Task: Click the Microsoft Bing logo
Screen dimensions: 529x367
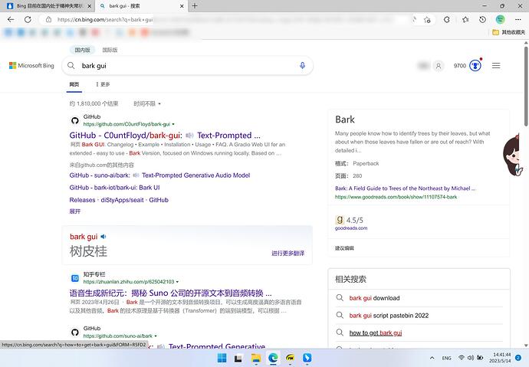Action: pyautogui.click(x=31, y=65)
